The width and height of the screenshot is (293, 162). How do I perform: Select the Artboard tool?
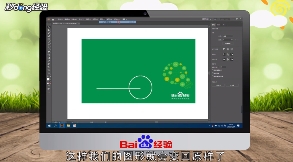pos(49,70)
